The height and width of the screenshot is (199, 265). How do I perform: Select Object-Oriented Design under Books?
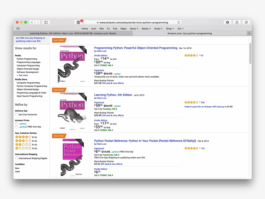[28, 69]
